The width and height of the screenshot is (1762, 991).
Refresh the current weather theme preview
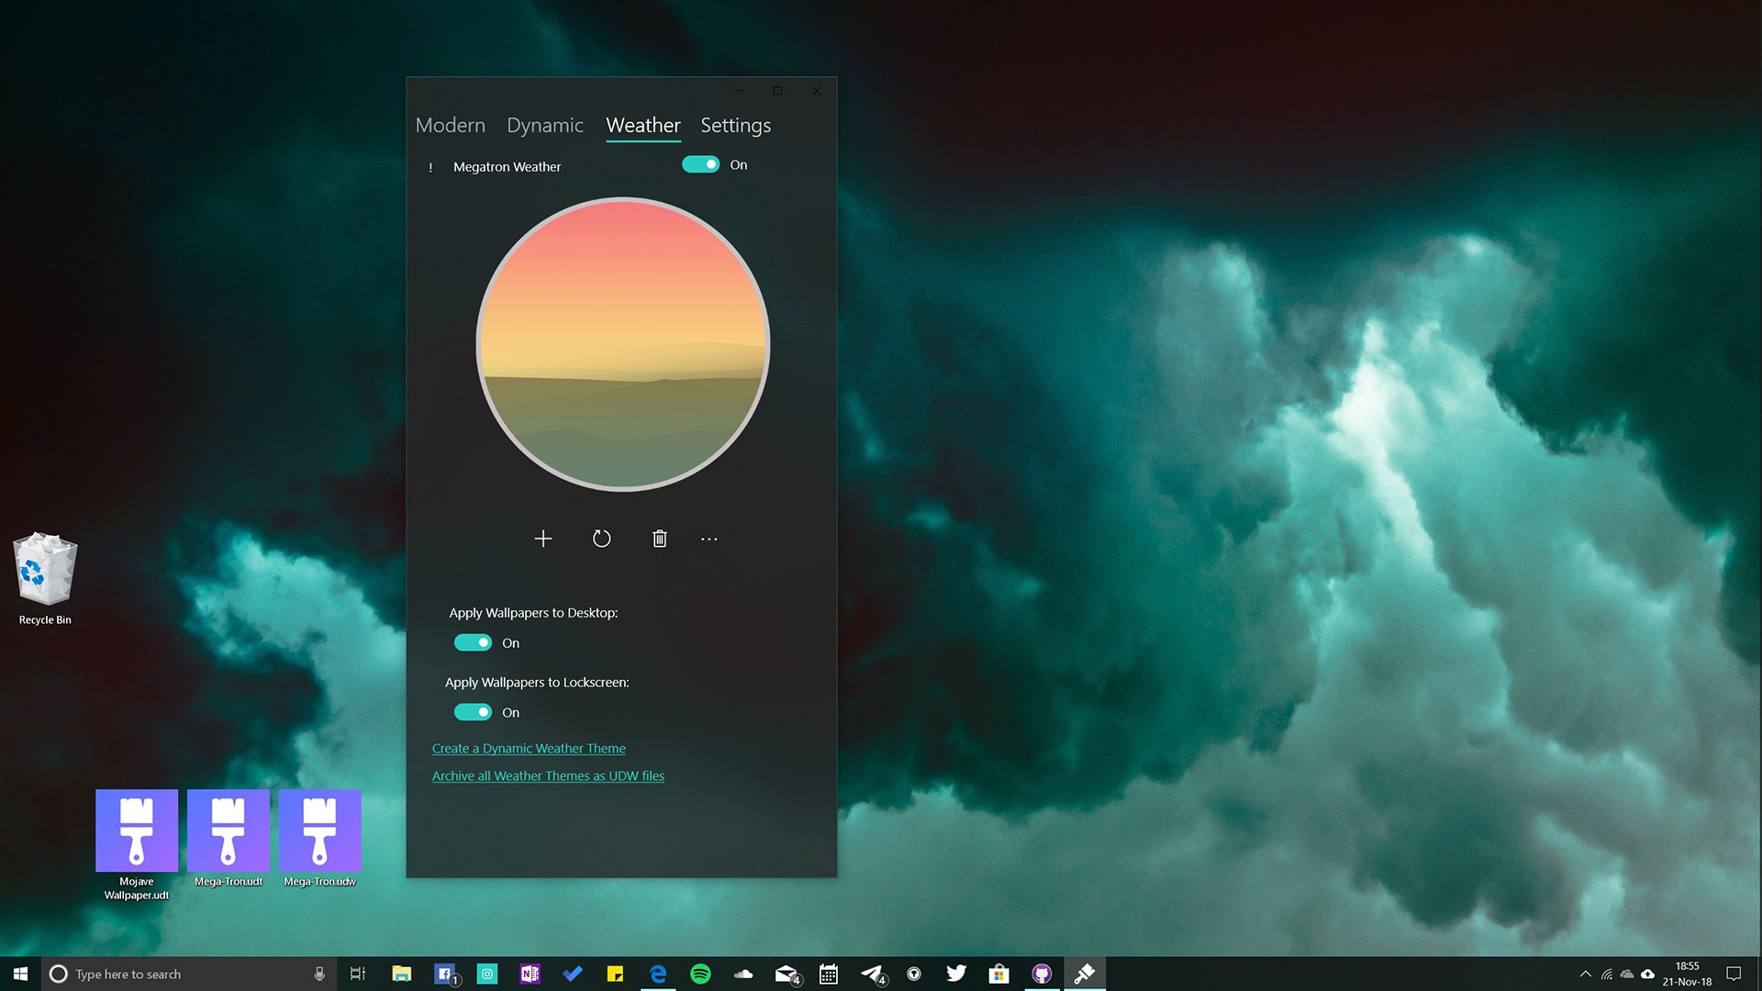(602, 539)
